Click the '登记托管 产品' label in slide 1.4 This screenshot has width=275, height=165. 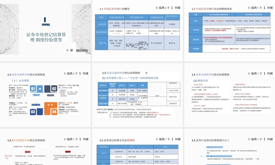point(8,157)
